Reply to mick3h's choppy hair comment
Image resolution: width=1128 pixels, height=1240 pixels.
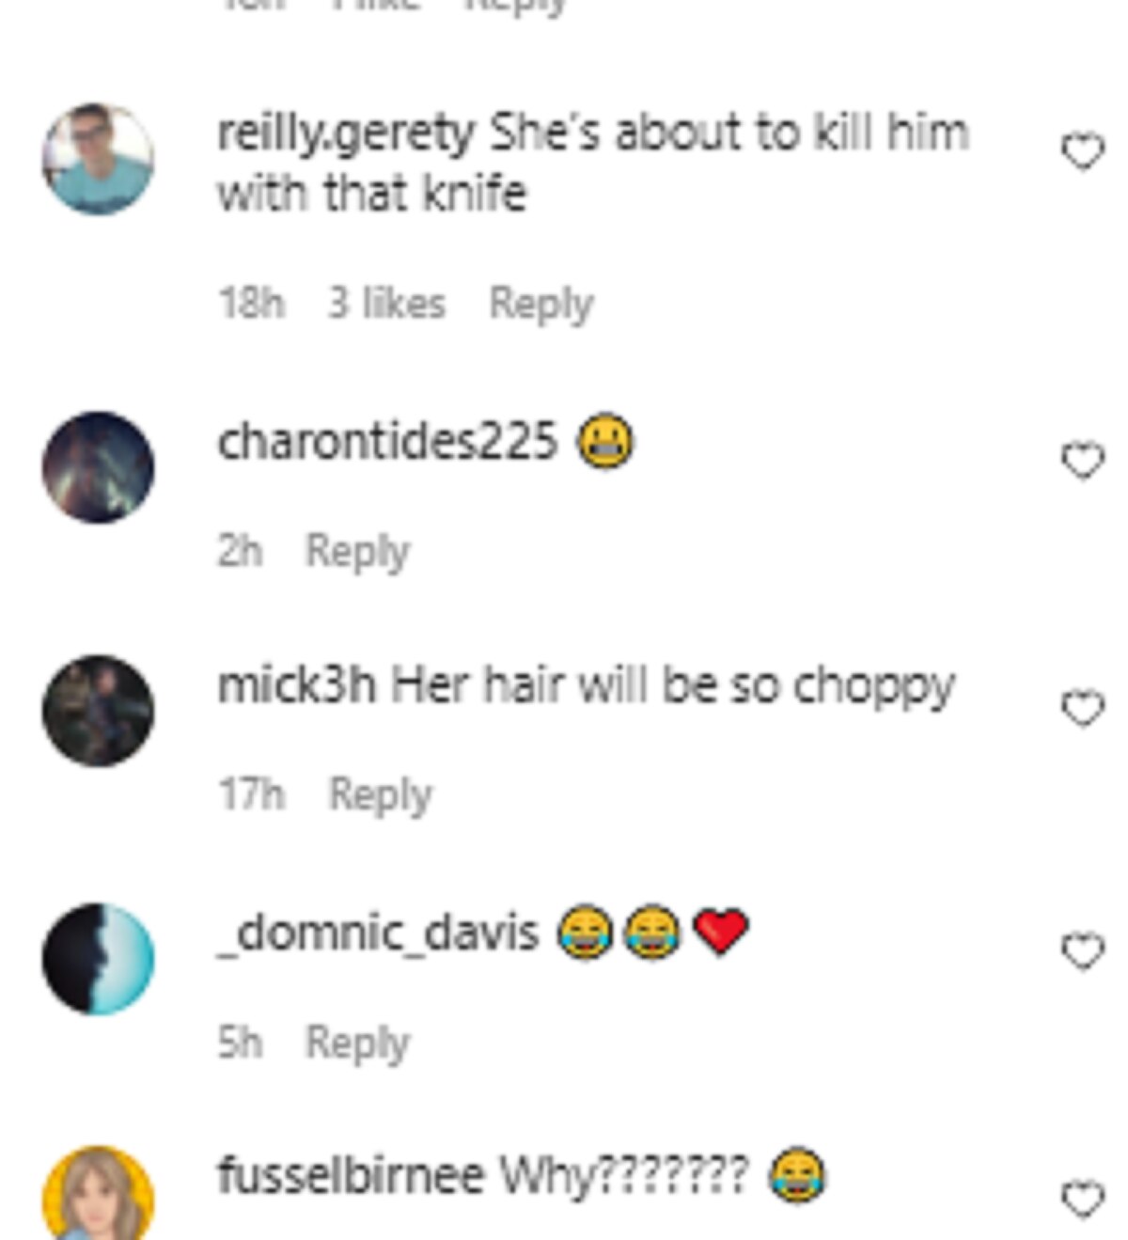381,795
